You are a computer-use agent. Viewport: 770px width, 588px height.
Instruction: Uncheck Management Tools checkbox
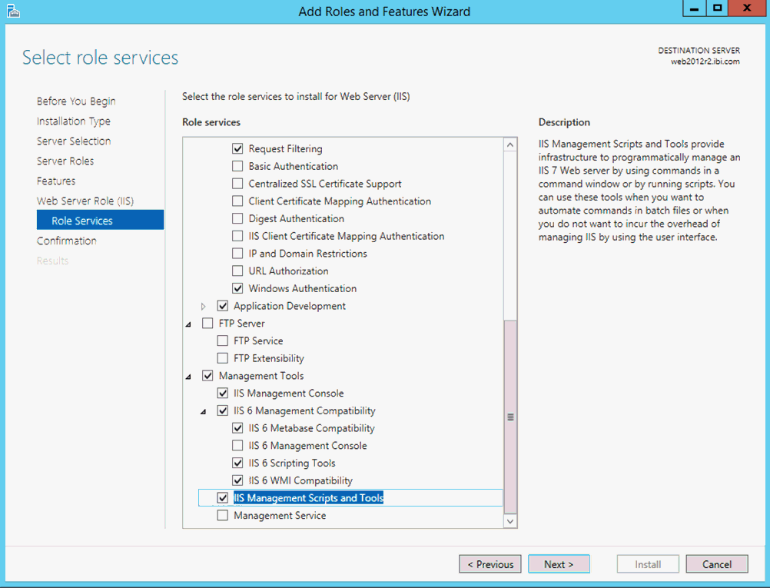click(207, 376)
